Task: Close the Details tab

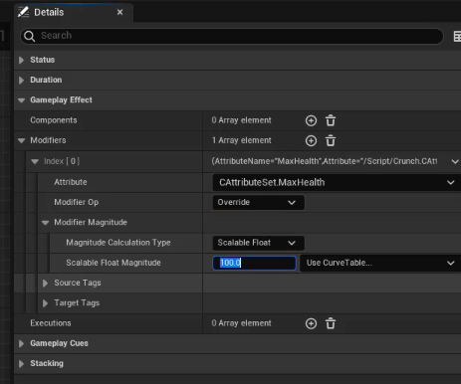Action: coord(120,12)
